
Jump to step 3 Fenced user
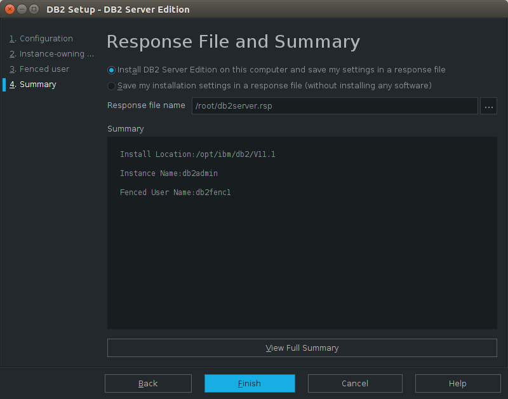pos(39,69)
